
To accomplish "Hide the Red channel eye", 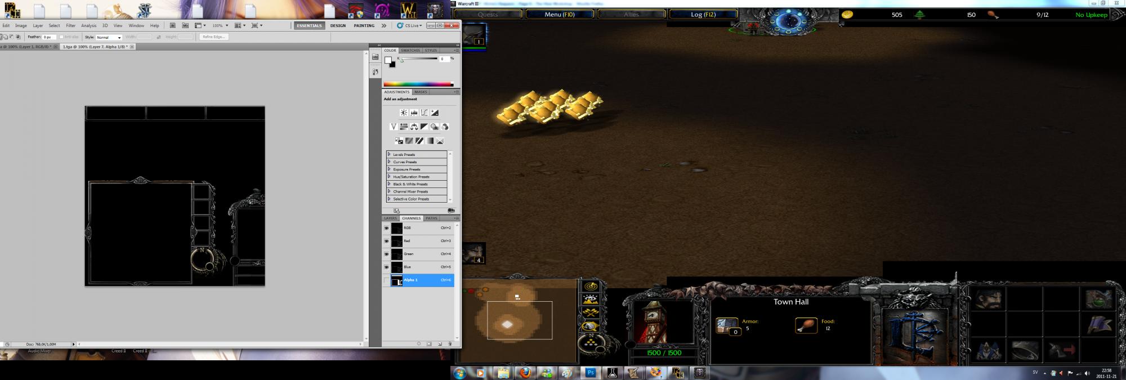I will [386, 241].
